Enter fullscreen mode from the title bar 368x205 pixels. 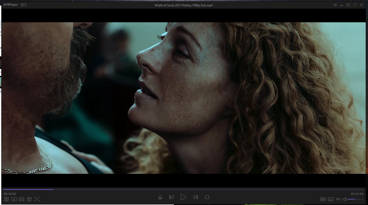click(x=355, y=5)
